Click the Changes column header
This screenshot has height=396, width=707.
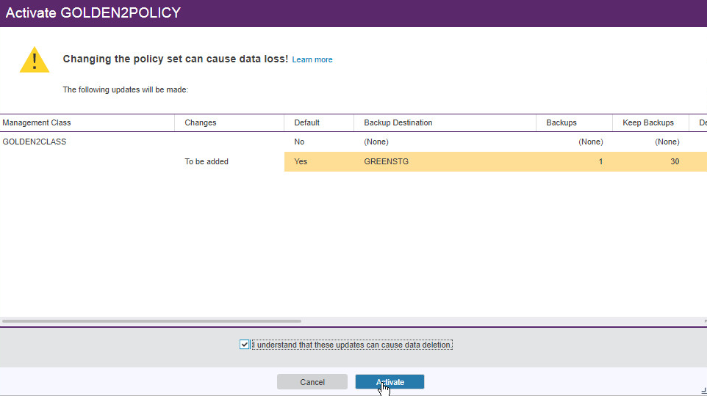point(201,122)
